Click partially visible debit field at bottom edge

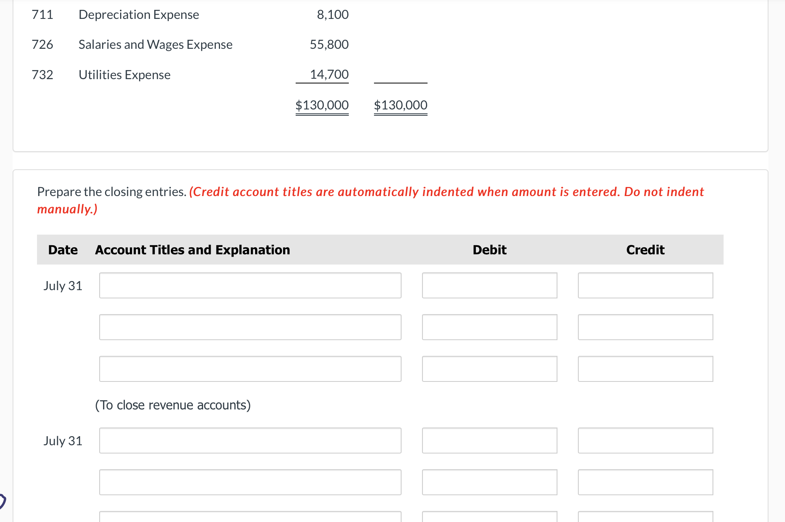[489, 517]
